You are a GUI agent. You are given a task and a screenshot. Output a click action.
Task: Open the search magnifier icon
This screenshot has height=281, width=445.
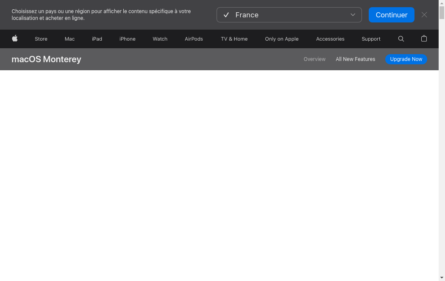pyautogui.click(x=401, y=39)
